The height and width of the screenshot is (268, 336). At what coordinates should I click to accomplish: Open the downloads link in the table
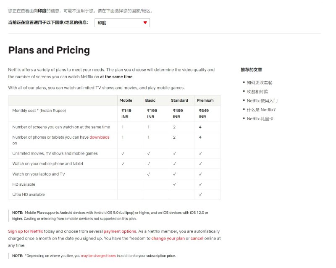click(x=100, y=137)
